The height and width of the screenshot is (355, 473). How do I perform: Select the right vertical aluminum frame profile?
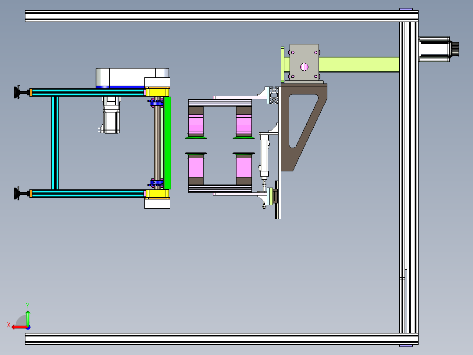coord(408,177)
